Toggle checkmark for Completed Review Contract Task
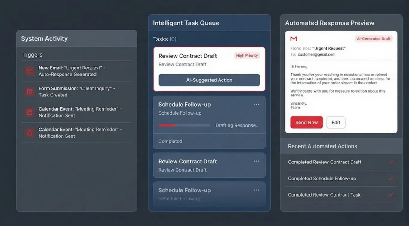 (390, 195)
